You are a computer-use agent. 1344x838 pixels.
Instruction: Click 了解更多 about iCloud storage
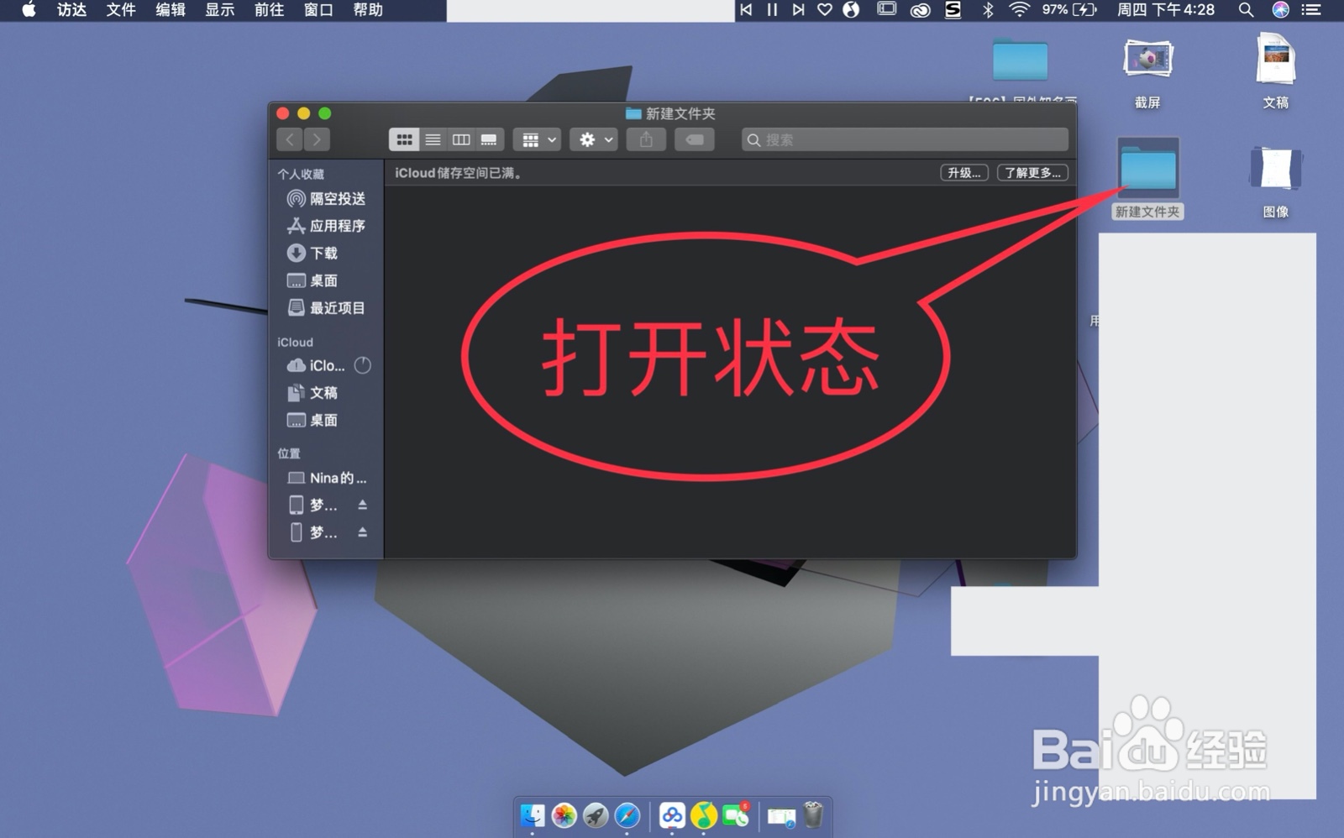[x=1032, y=172]
